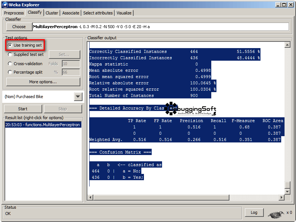The image size is (296, 222).
Task: Click the Weighted Avg. row label
Action: click(106, 140)
